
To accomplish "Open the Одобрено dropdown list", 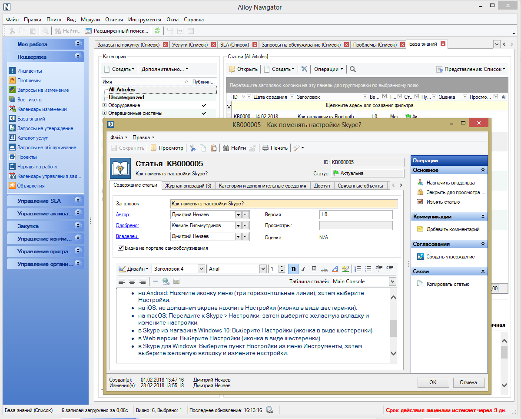I will pyautogui.click(x=238, y=226).
